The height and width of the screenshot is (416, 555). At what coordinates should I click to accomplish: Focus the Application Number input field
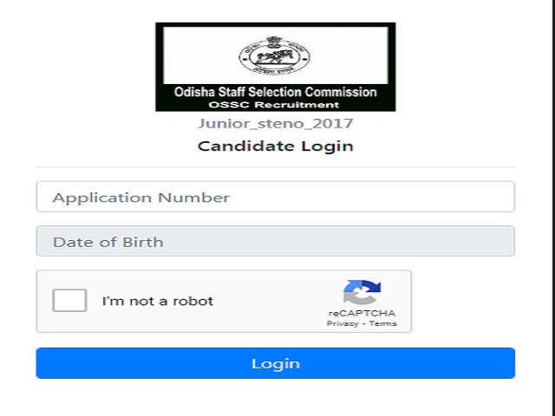276,197
